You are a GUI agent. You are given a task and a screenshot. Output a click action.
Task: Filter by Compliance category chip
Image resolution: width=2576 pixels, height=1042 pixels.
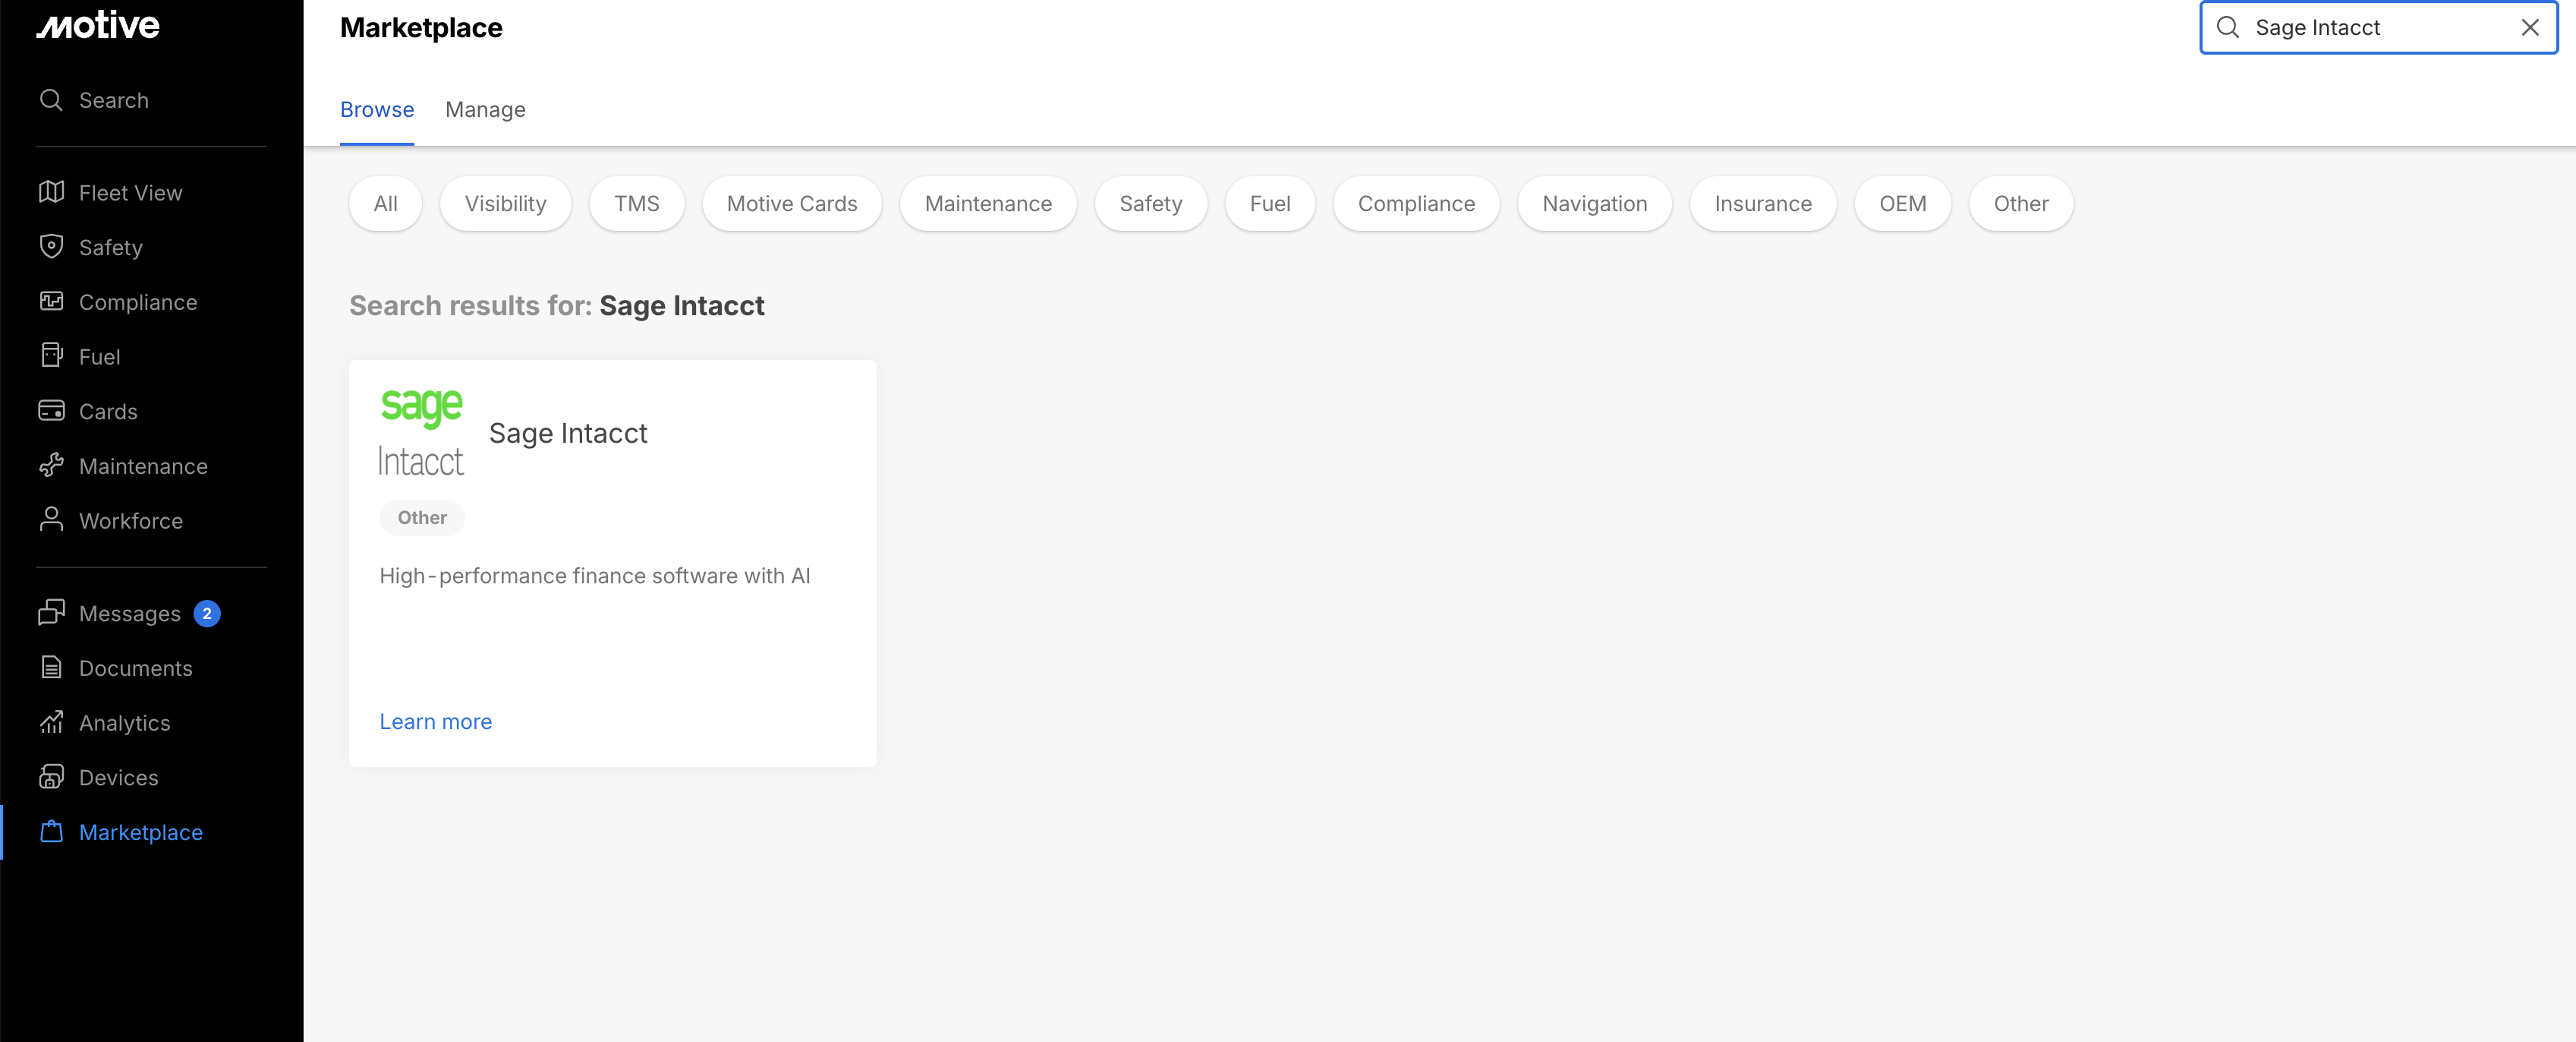coord(1416,204)
